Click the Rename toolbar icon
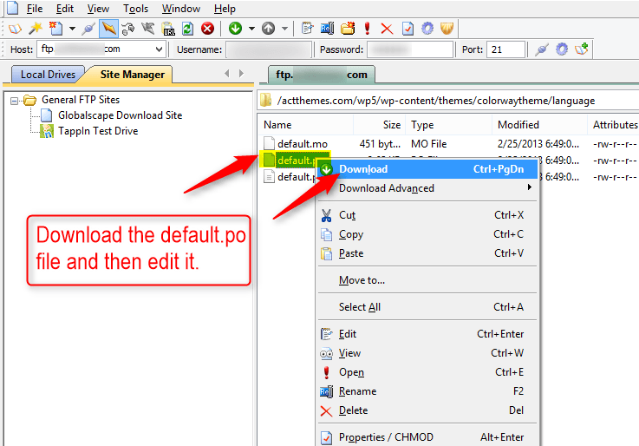Viewport: 639px width, 446px height. (327, 29)
